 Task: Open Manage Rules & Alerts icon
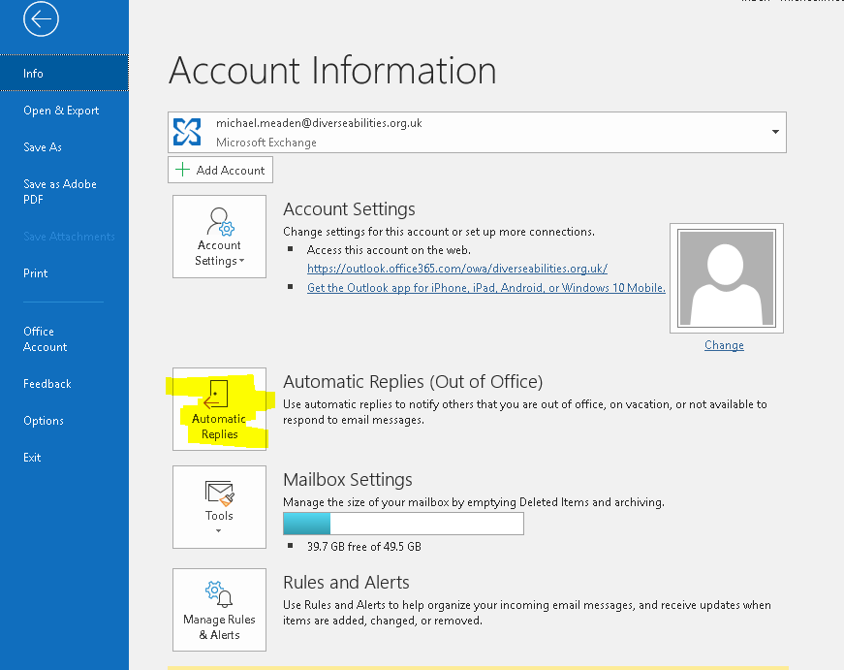click(219, 593)
